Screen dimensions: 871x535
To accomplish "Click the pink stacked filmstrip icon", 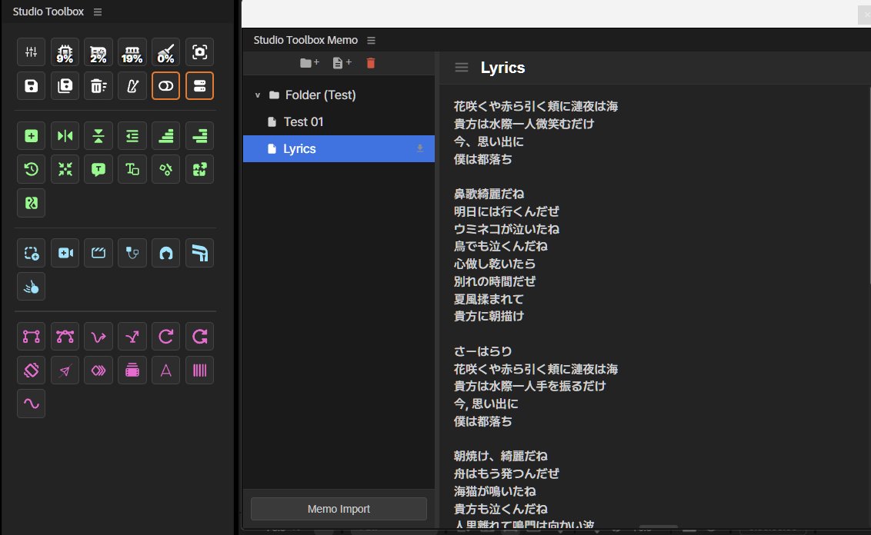I will coord(132,371).
